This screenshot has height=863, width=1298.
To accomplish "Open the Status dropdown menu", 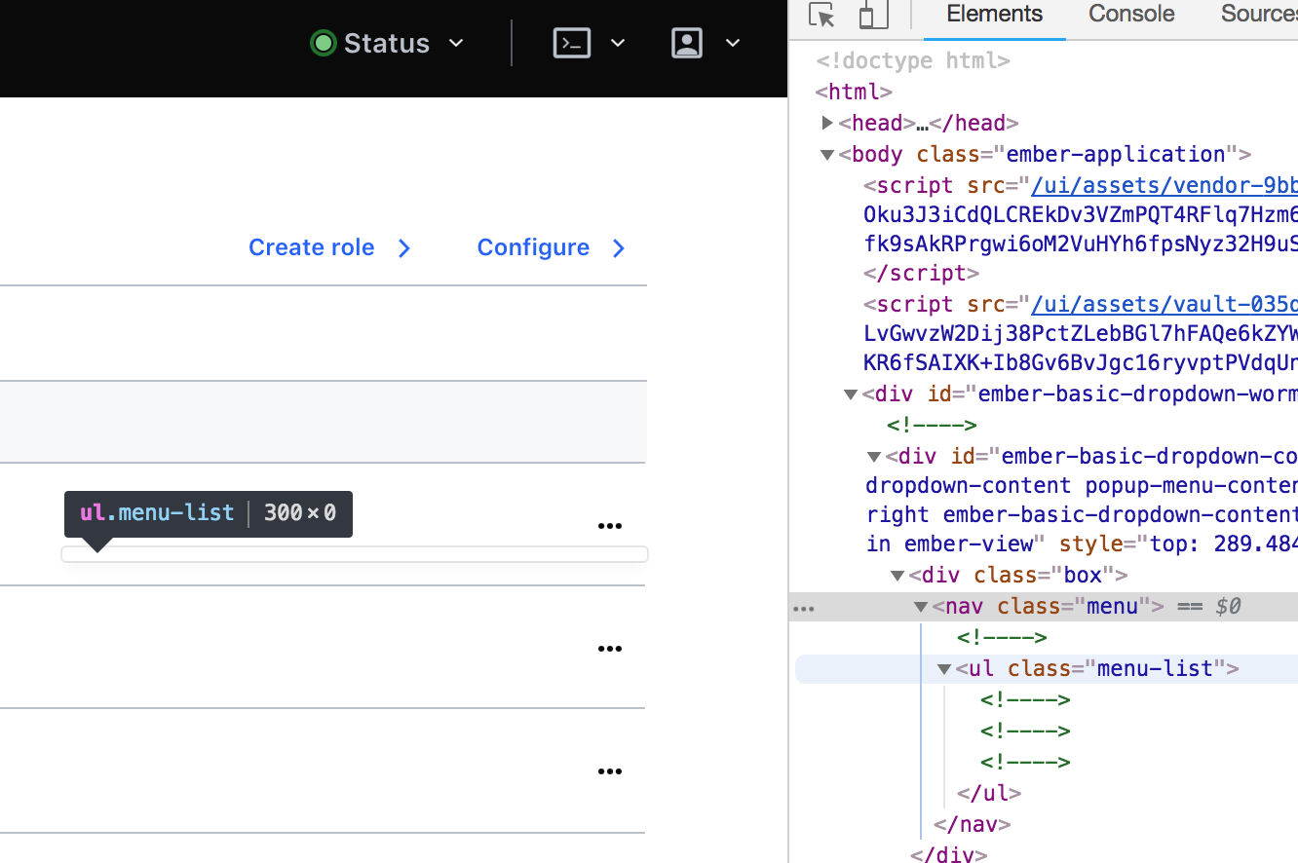I will [x=387, y=43].
